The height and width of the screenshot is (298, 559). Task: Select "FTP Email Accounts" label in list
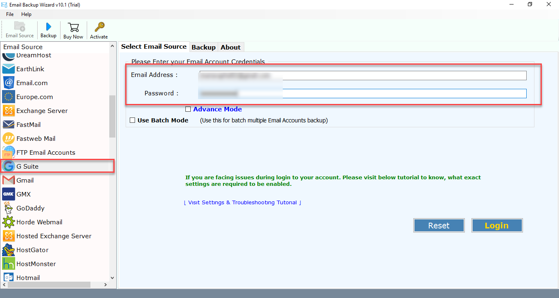(46, 153)
